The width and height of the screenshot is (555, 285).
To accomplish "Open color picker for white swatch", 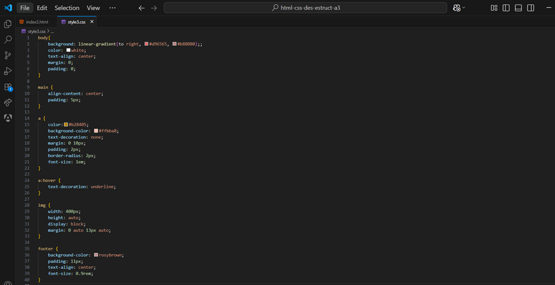I will tap(68, 50).
